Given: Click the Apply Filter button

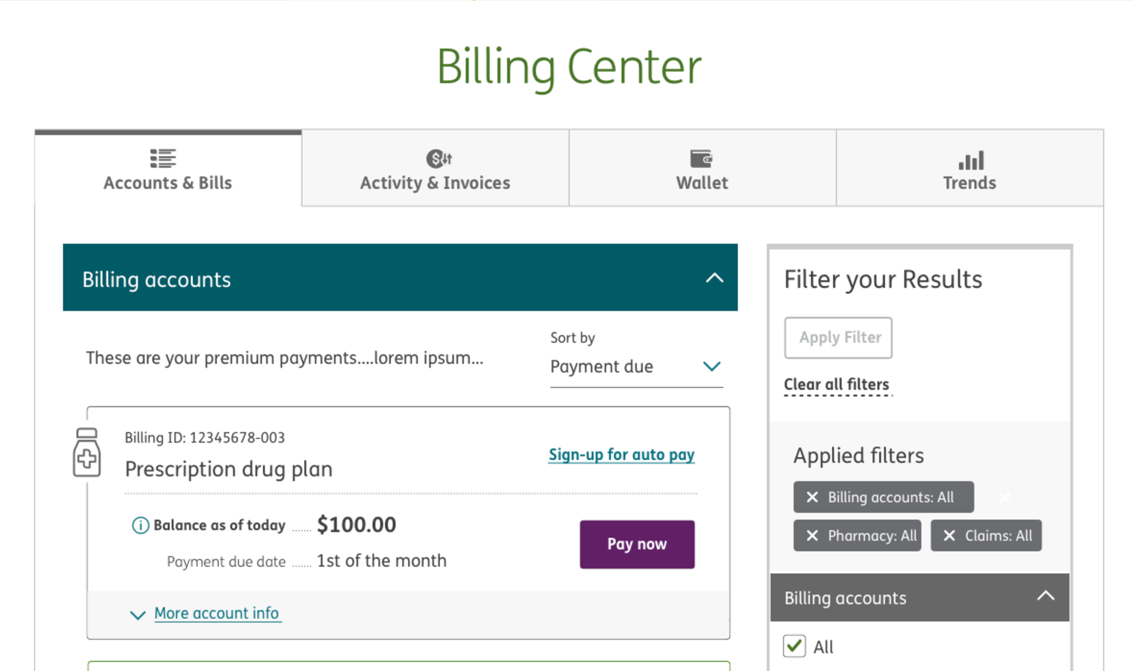Looking at the screenshot, I should 838,338.
